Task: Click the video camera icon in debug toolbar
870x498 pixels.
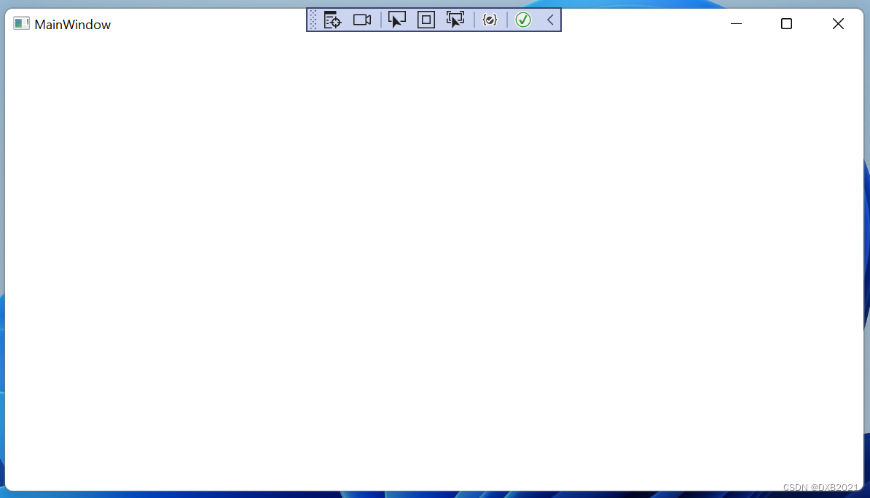Action: (362, 20)
